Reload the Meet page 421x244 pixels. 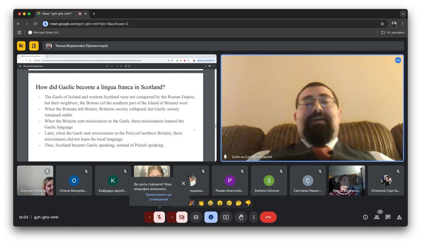tap(35, 24)
